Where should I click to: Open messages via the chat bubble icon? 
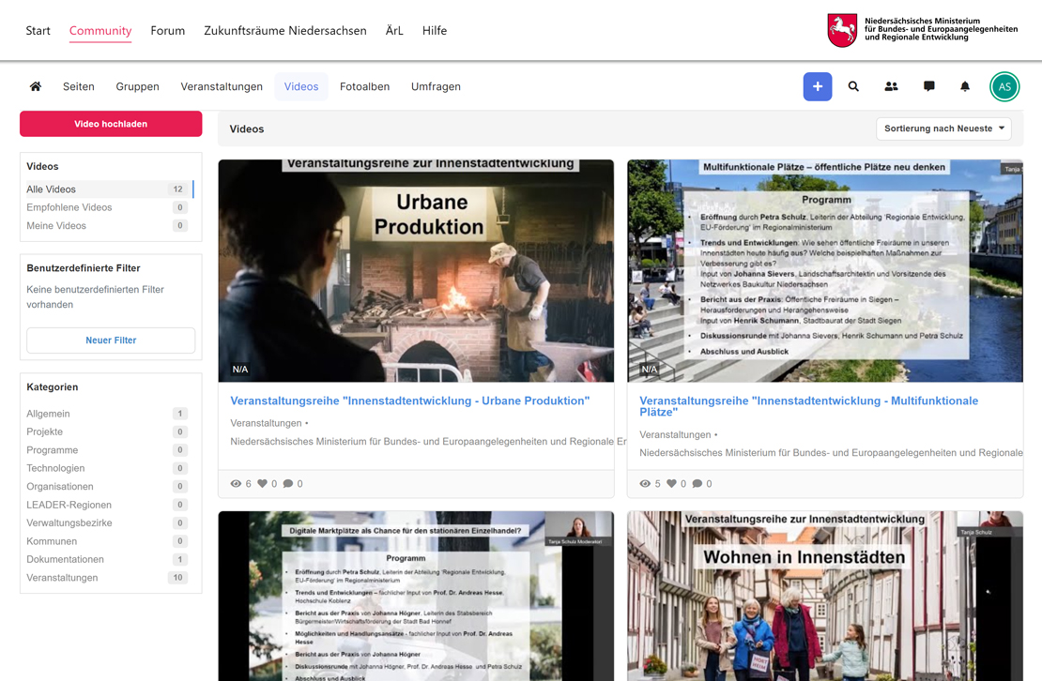(928, 86)
